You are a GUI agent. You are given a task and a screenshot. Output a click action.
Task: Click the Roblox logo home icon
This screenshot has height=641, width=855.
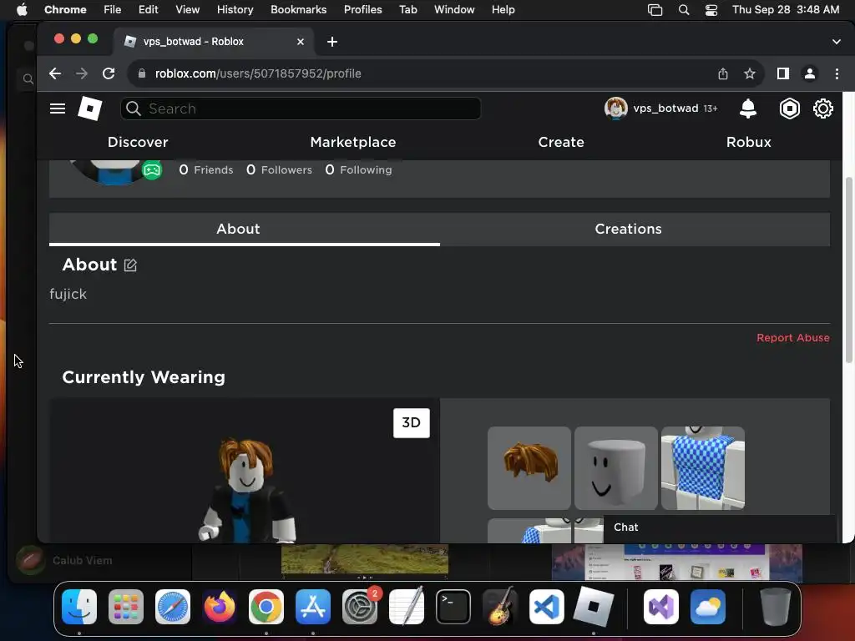coord(90,108)
